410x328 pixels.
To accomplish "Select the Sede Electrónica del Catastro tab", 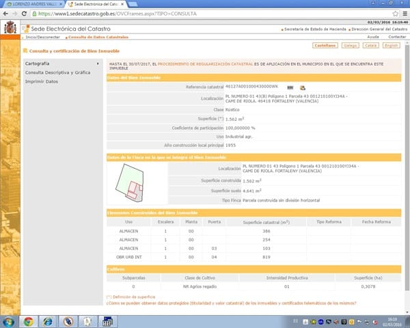I will pos(96,4).
